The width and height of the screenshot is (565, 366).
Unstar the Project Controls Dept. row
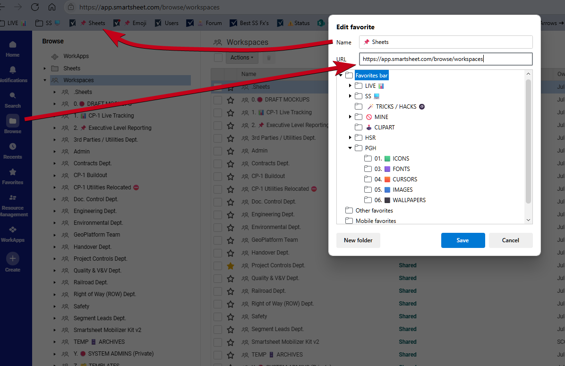click(231, 266)
